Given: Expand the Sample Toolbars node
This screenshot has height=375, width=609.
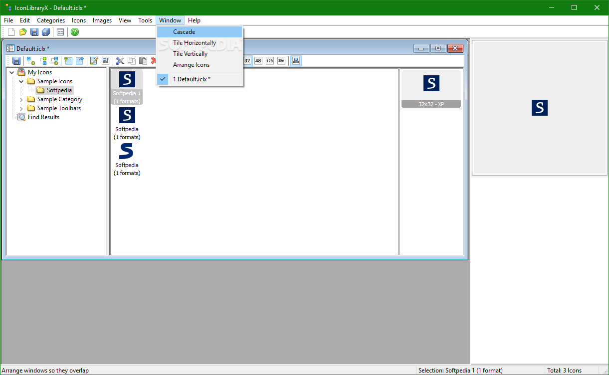Looking at the screenshot, I should [x=21, y=108].
